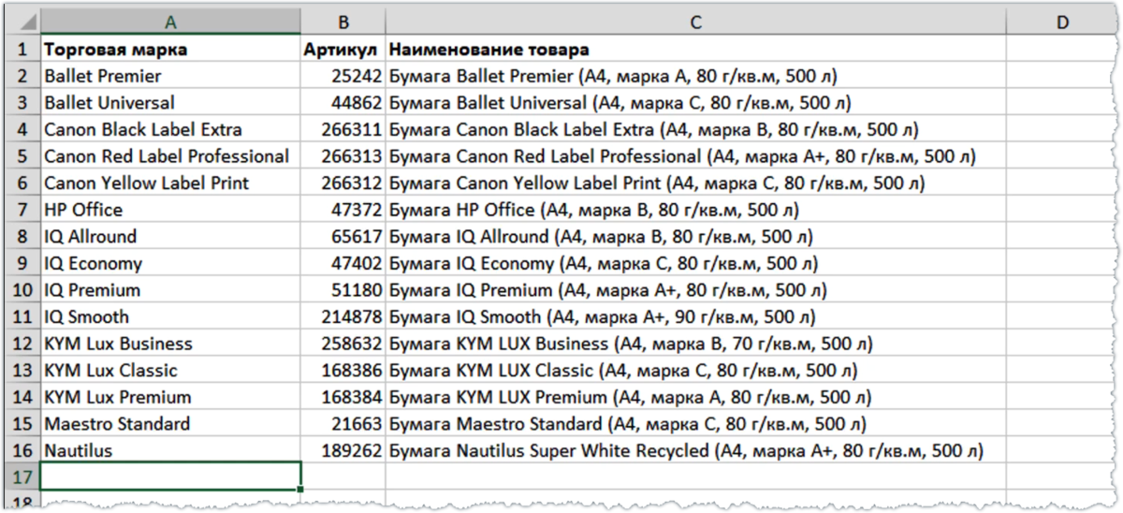Select column A header
The height and width of the screenshot is (513, 1123).
point(170,22)
